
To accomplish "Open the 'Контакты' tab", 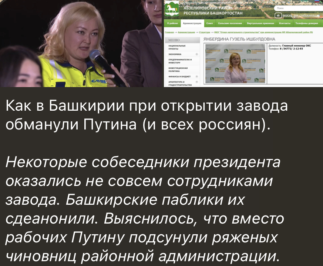I will coord(285,23).
